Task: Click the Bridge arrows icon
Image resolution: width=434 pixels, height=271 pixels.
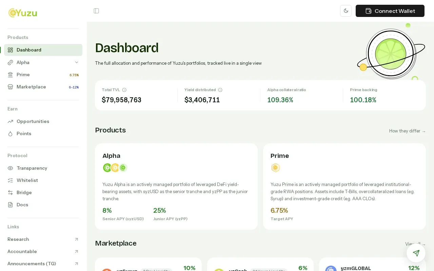Action: point(11,192)
